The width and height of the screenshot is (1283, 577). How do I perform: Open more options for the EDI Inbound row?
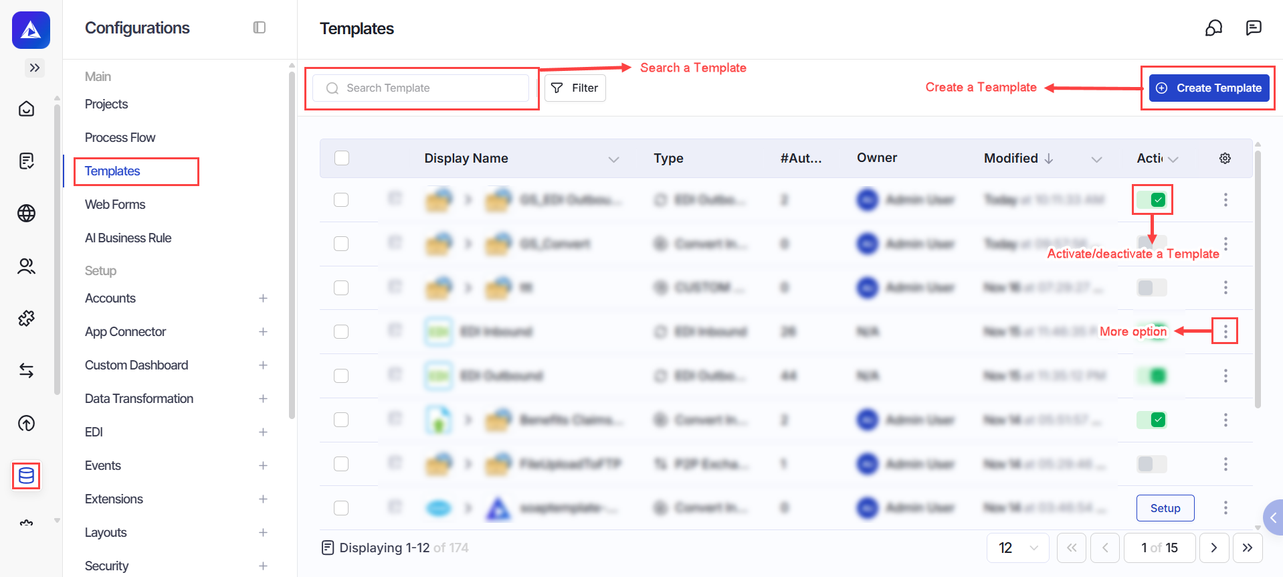[x=1225, y=331]
